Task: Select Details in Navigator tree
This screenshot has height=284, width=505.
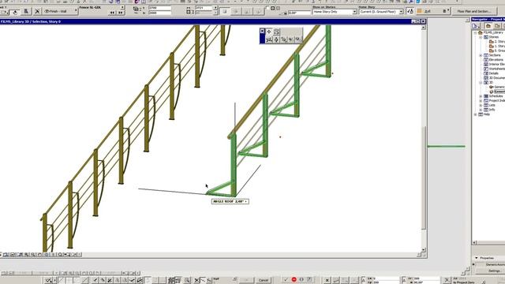Action: [491, 73]
